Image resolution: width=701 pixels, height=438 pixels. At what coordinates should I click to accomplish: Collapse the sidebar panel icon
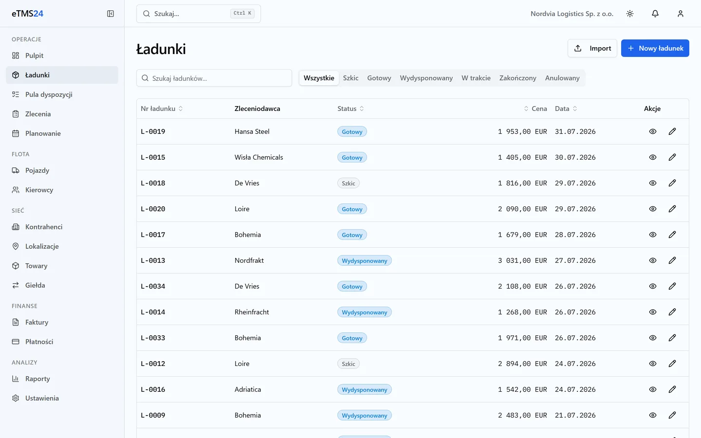[x=111, y=14]
